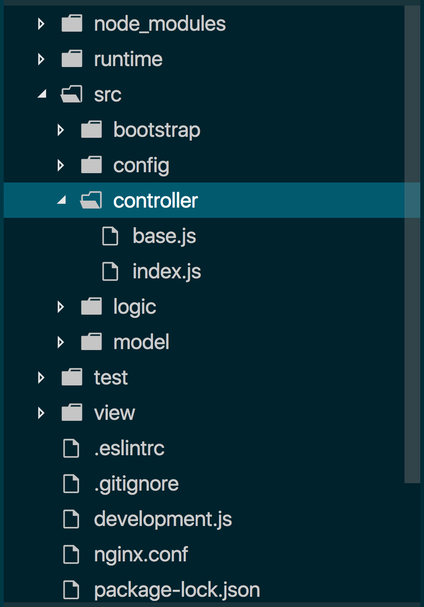Select the .gitignore file
The image size is (424, 607).
(136, 484)
